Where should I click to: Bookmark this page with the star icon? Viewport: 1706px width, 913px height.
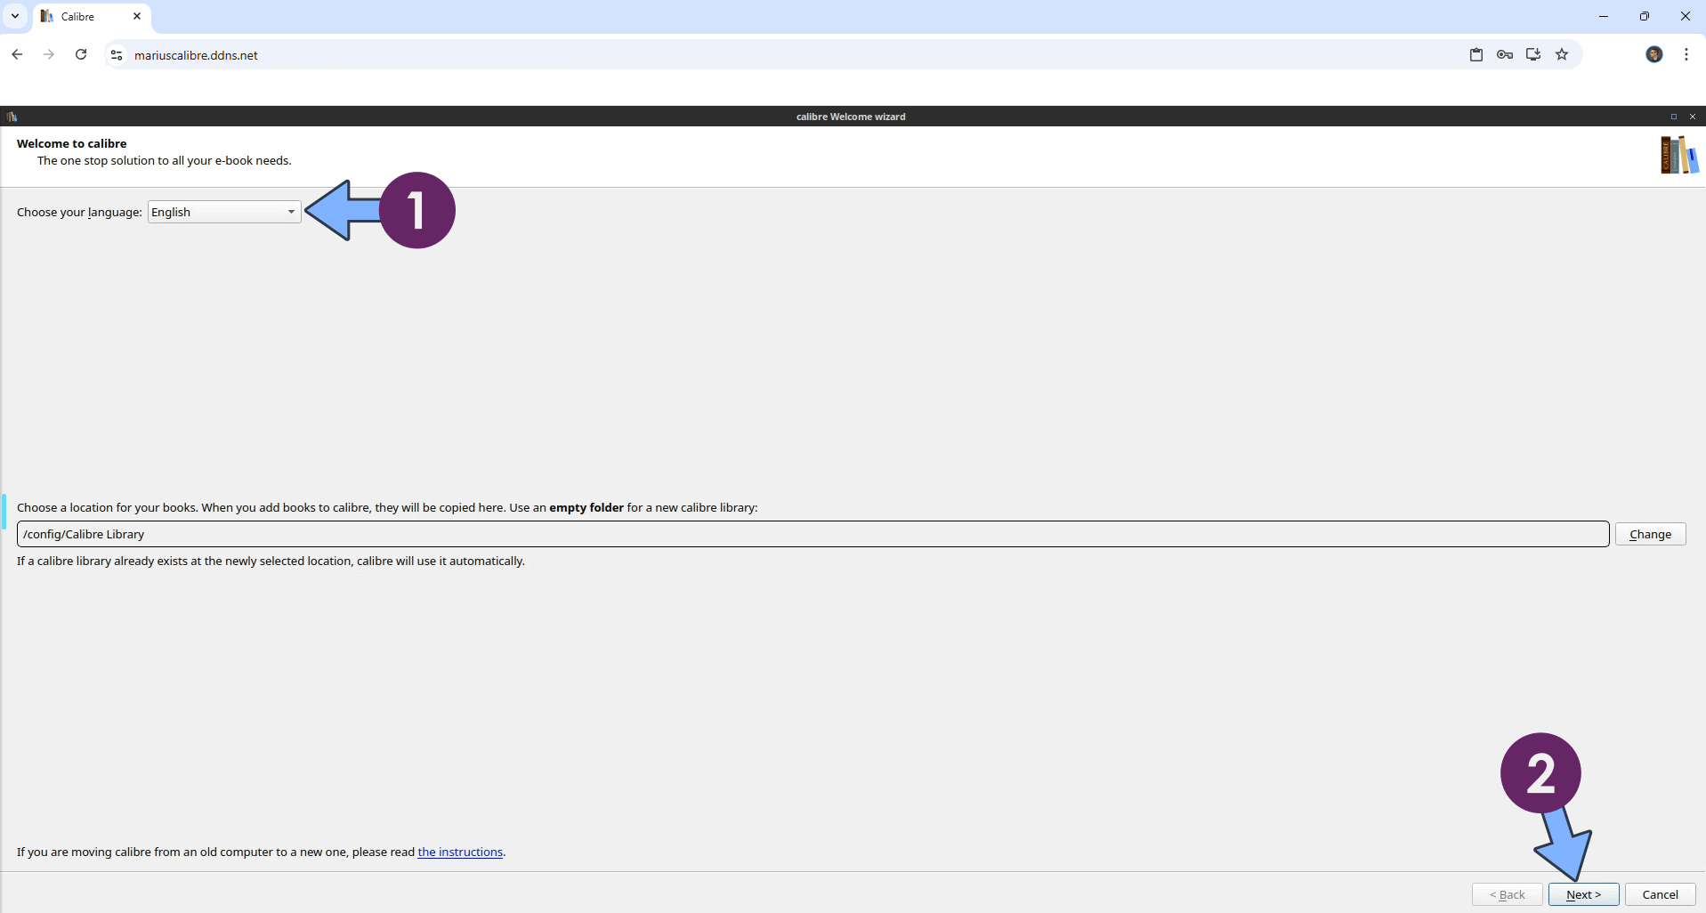[1562, 54]
